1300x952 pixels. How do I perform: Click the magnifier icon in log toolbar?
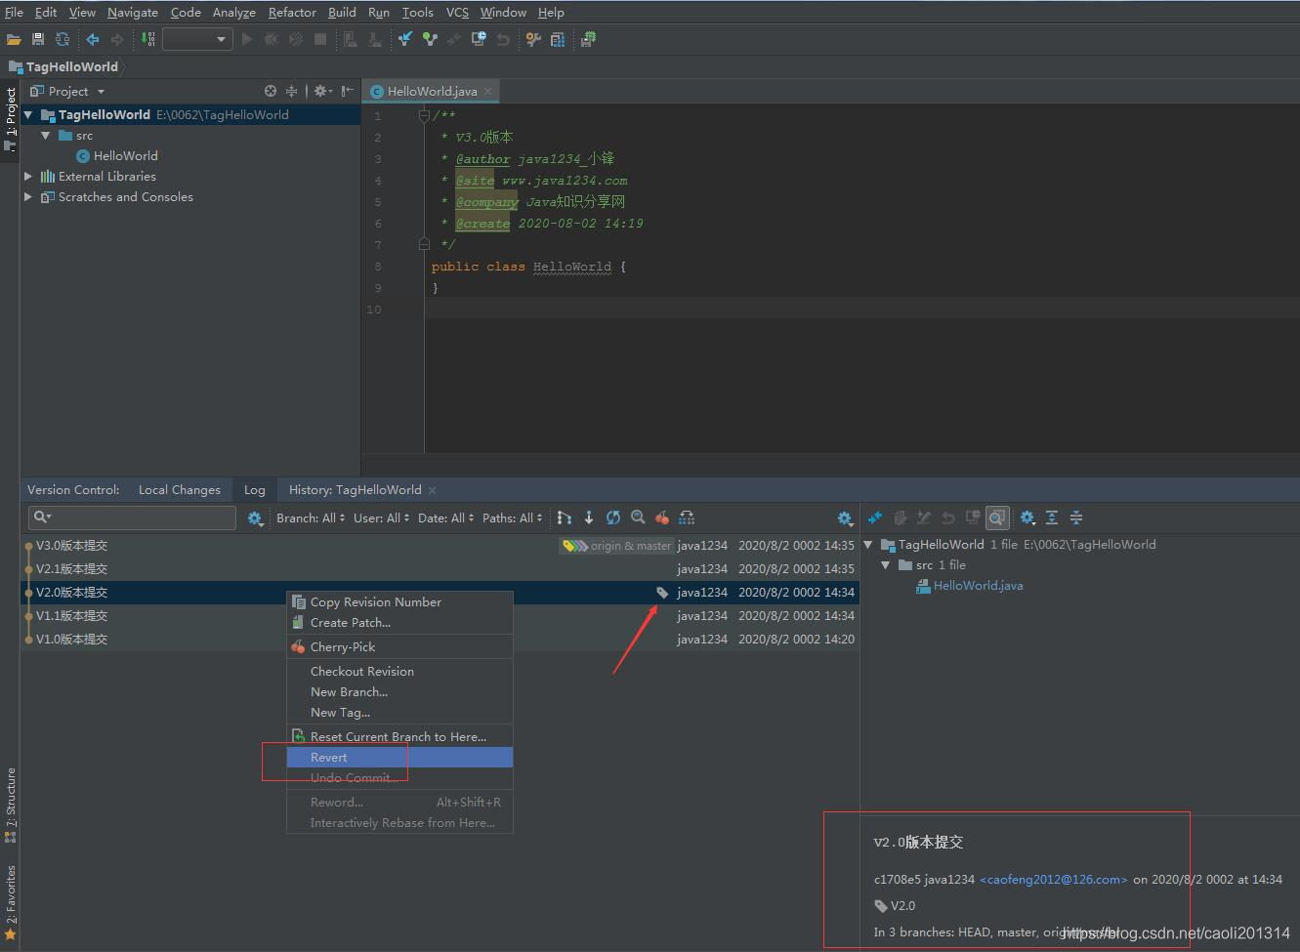[x=638, y=517]
